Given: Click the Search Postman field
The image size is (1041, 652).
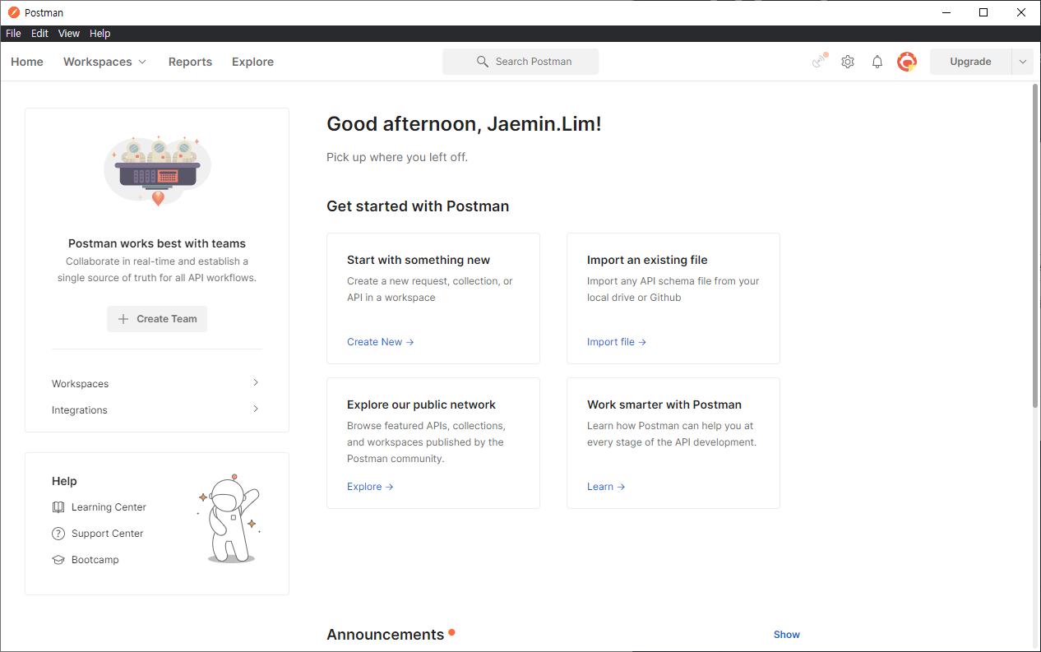Looking at the screenshot, I should point(520,62).
